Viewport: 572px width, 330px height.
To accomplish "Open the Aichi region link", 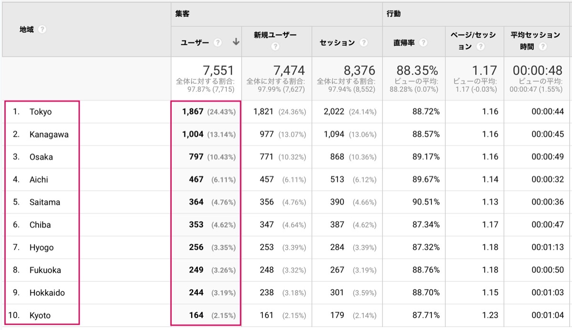I will coord(39,180).
